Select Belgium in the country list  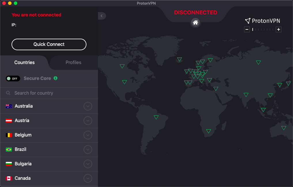(49, 135)
